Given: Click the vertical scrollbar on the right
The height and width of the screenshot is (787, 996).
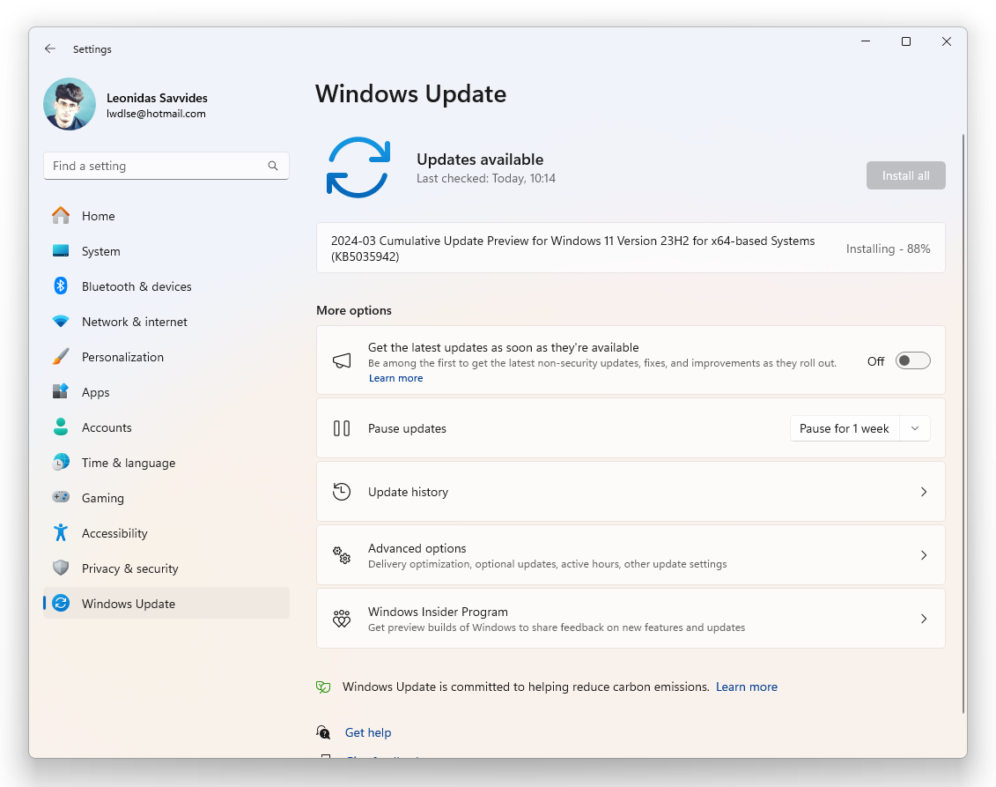Looking at the screenshot, I should pyautogui.click(x=963, y=423).
